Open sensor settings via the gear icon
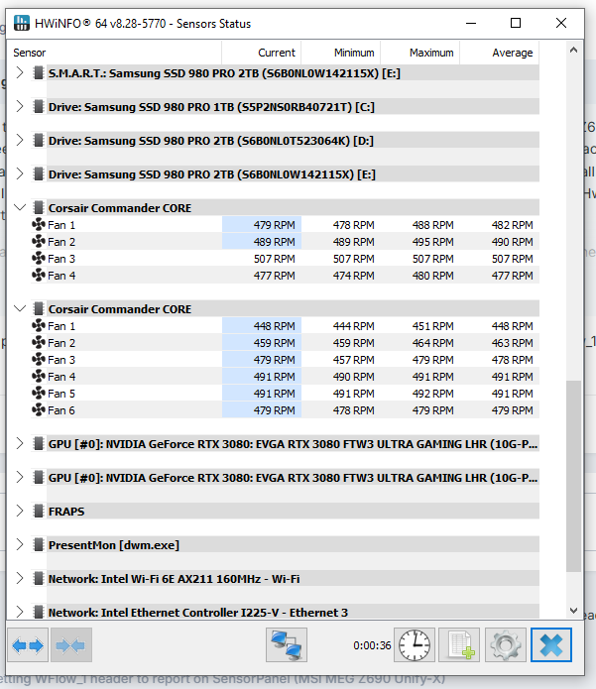Screen dimensions: 596x689 (506, 645)
